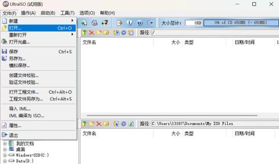Click folder-with-disc icon in upper pane toolbar

[131, 33]
